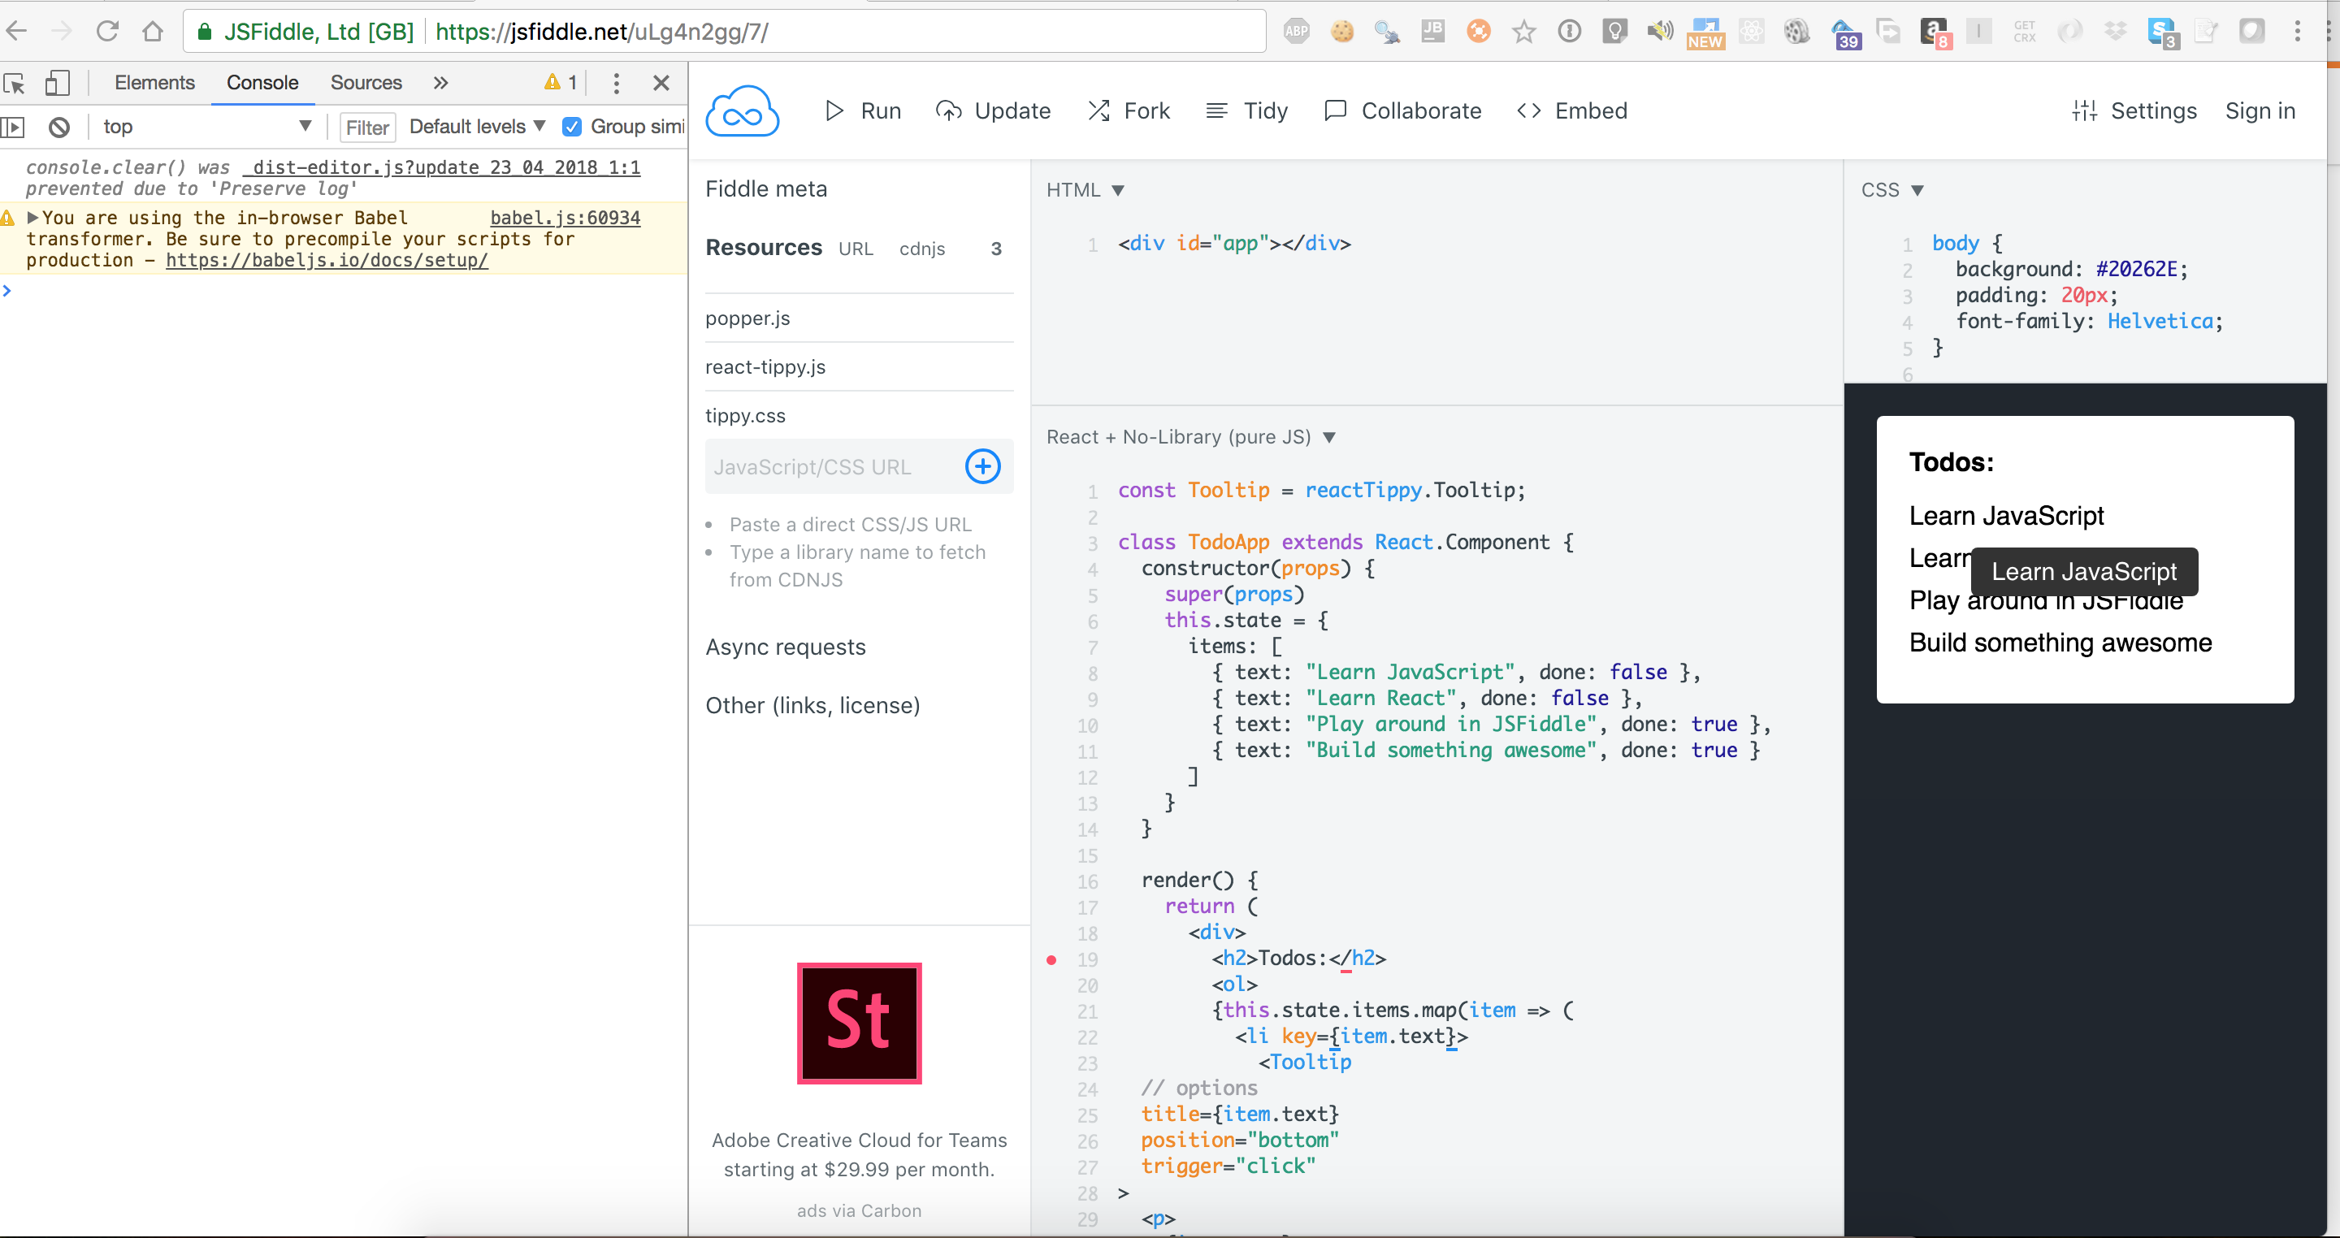Toggle the Group similar checkbox
The image size is (2340, 1238).
(571, 128)
